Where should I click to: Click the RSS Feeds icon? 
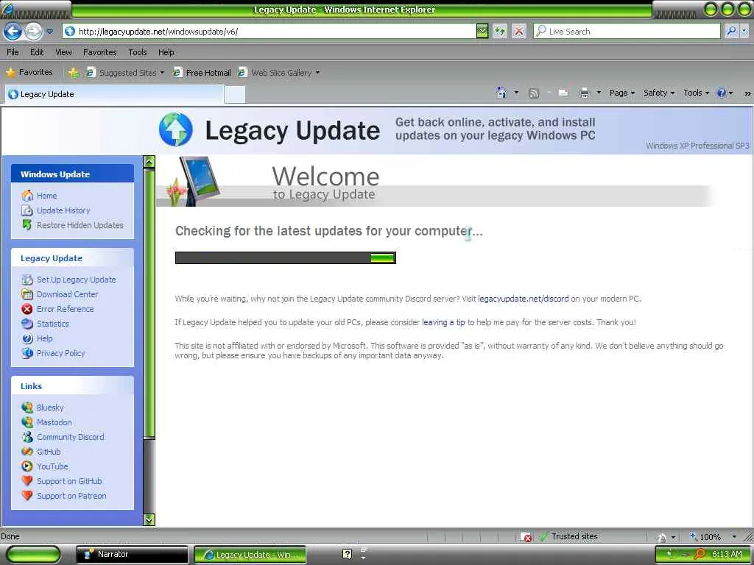[x=534, y=93]
